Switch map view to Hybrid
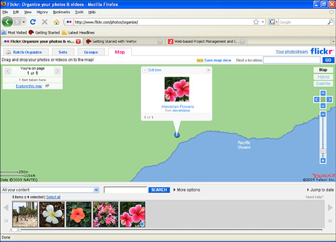The image size is (336, 242). (x=323, y=77)
